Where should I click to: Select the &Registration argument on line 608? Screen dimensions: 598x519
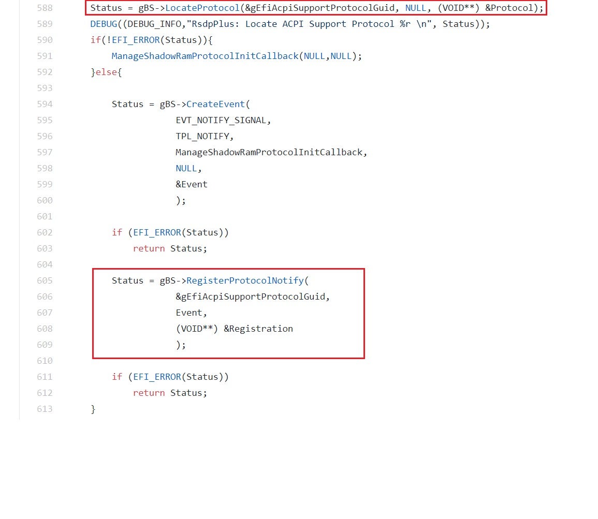point(258,329)
